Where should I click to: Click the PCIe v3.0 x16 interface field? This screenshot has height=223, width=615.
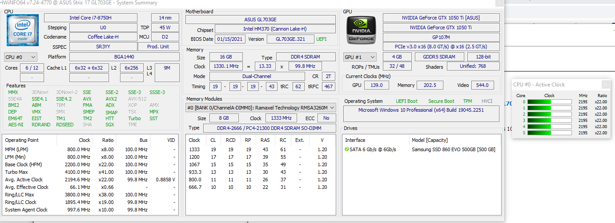coord(441,47)
